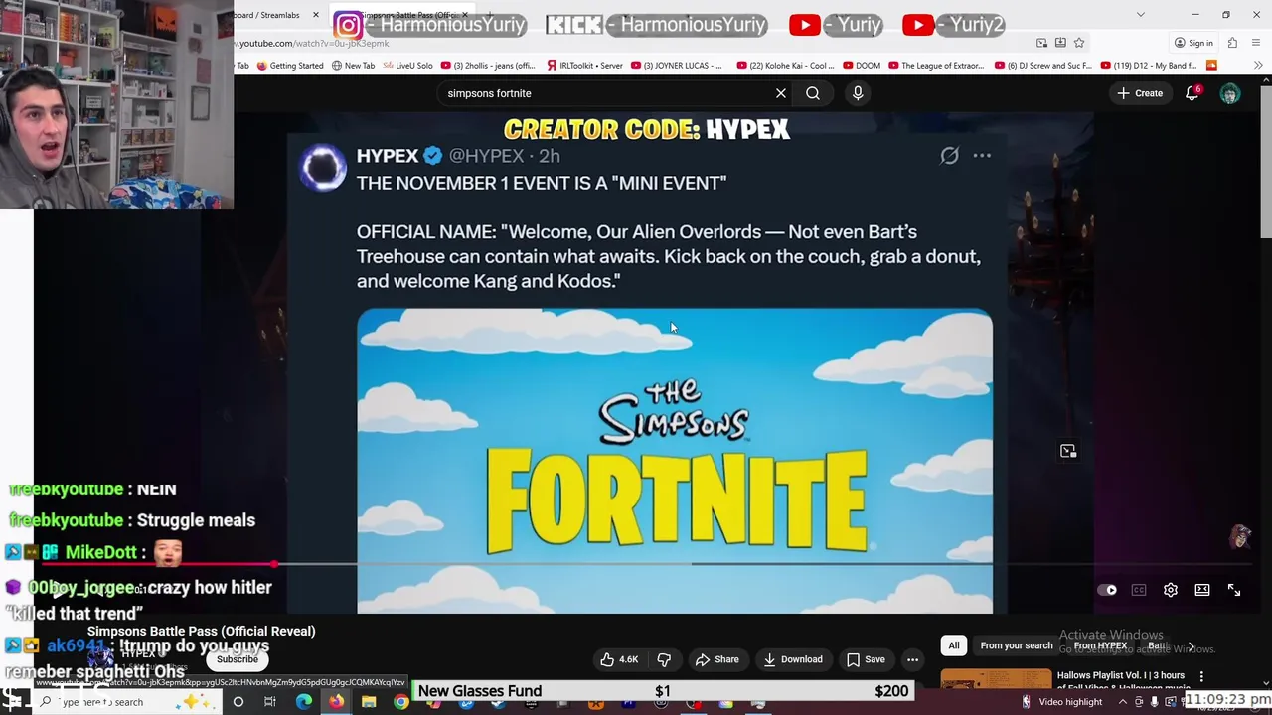
Task: Open Hallows Playlist Vol. I recommended video
Action: coord(1121,681)
